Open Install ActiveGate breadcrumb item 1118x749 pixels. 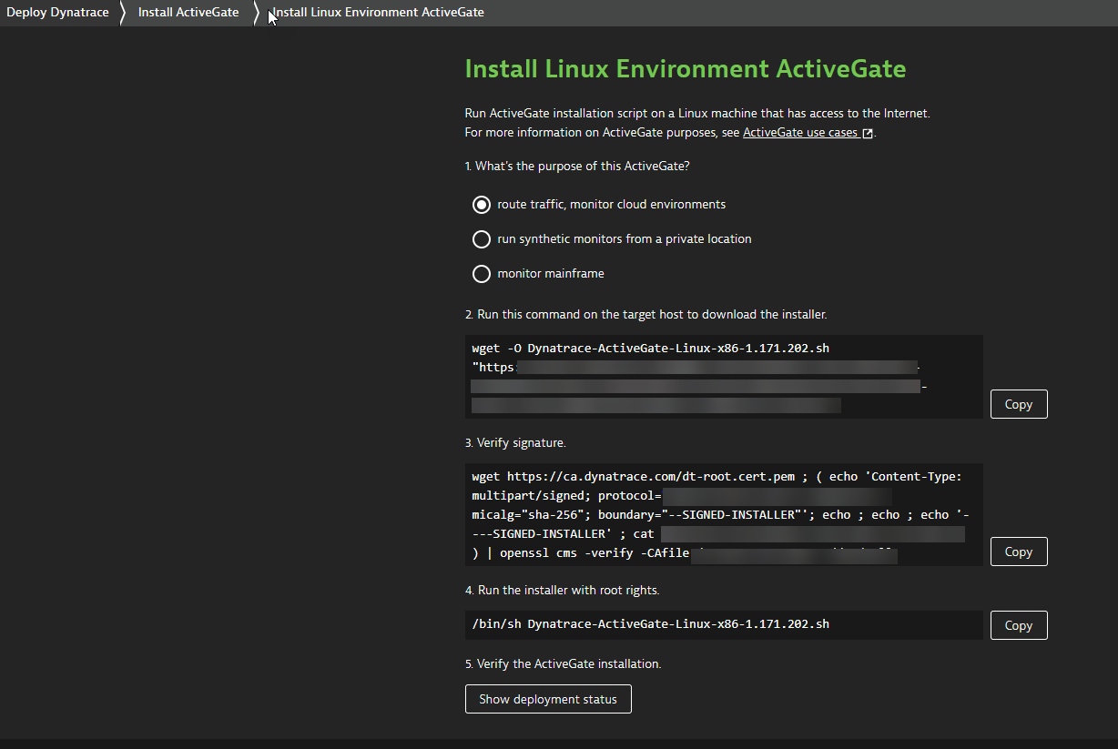pyautogui.click(x=188, y=13)
